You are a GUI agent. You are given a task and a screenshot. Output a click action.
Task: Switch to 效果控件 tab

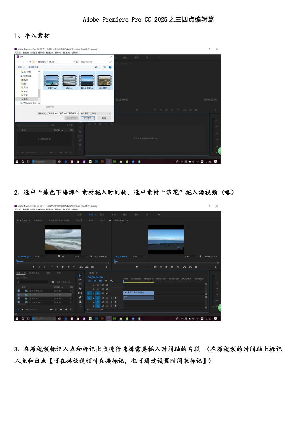click(38, 221)
